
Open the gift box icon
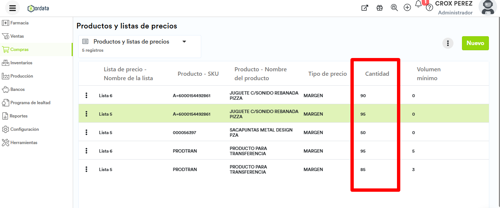click(380, 8)
